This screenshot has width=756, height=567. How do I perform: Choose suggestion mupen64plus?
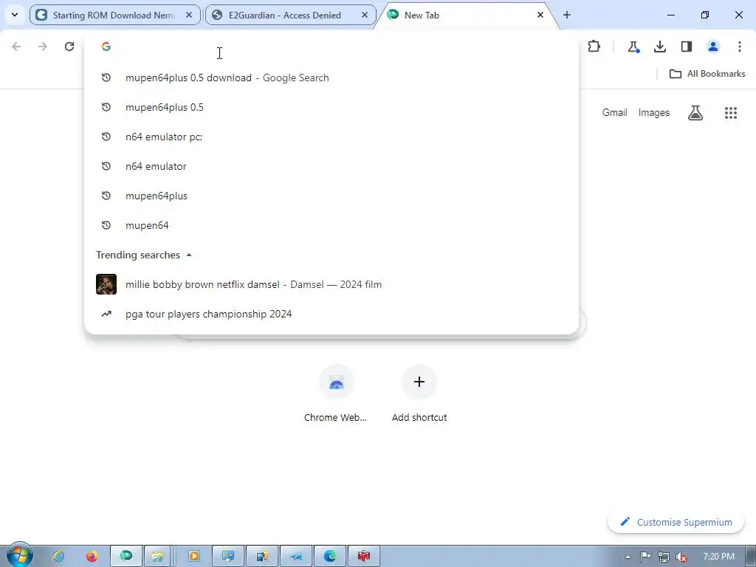331,196
